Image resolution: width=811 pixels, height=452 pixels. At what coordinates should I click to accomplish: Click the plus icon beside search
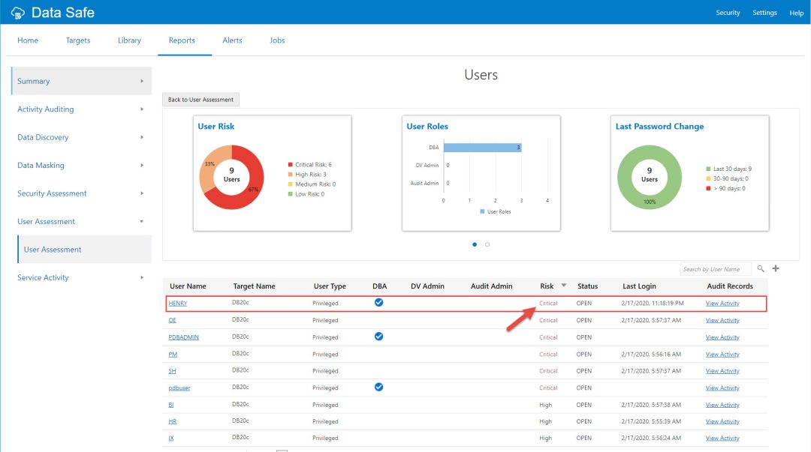[x=776, y=268]
